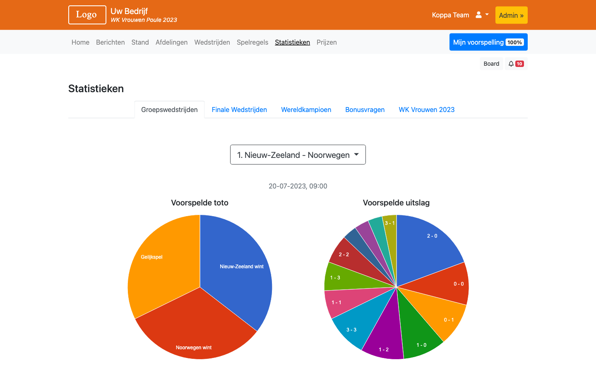View the Spelregels page
The image size is (596, 372).
pyautogui.click(x=252, y=42)
